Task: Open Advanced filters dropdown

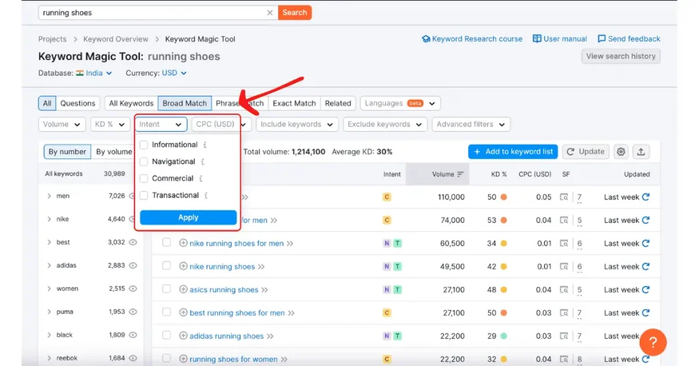Action: 471,124
